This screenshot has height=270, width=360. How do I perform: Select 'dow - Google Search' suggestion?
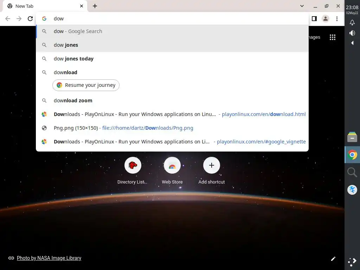click(172, 31)
